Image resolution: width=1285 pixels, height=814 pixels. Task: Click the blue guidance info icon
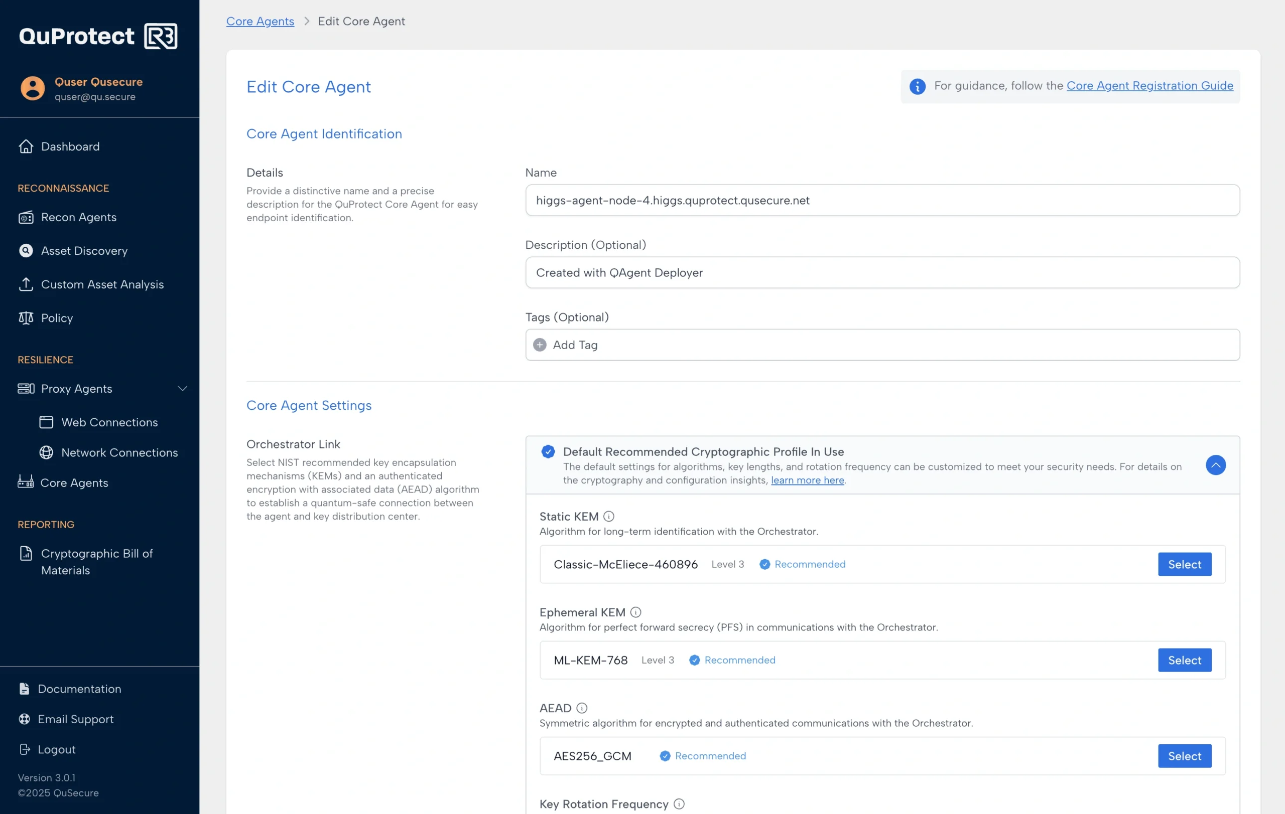tap(917, 86)
